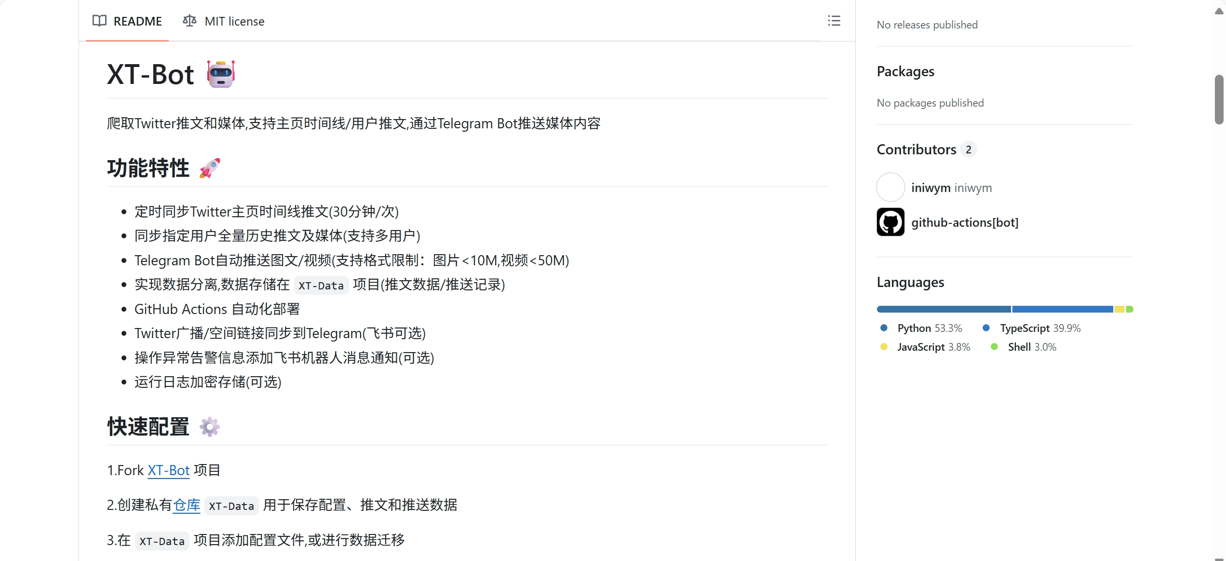Image resolution: width=1226 pixels, height=561 pixels.
Task: Click the 'Twitter广播/空间链接同步到Telegram' list item
Action: pos(280,333)
